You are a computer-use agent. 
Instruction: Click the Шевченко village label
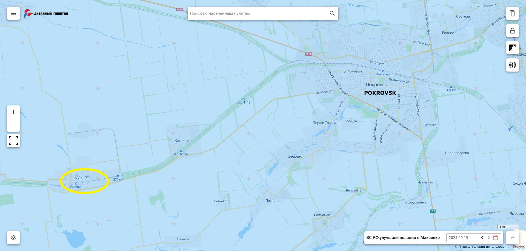click(x=322, y=215)
